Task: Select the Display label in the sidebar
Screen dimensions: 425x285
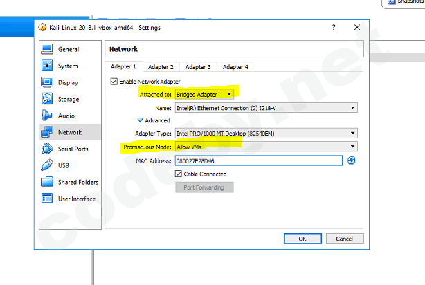Action: 68,82
